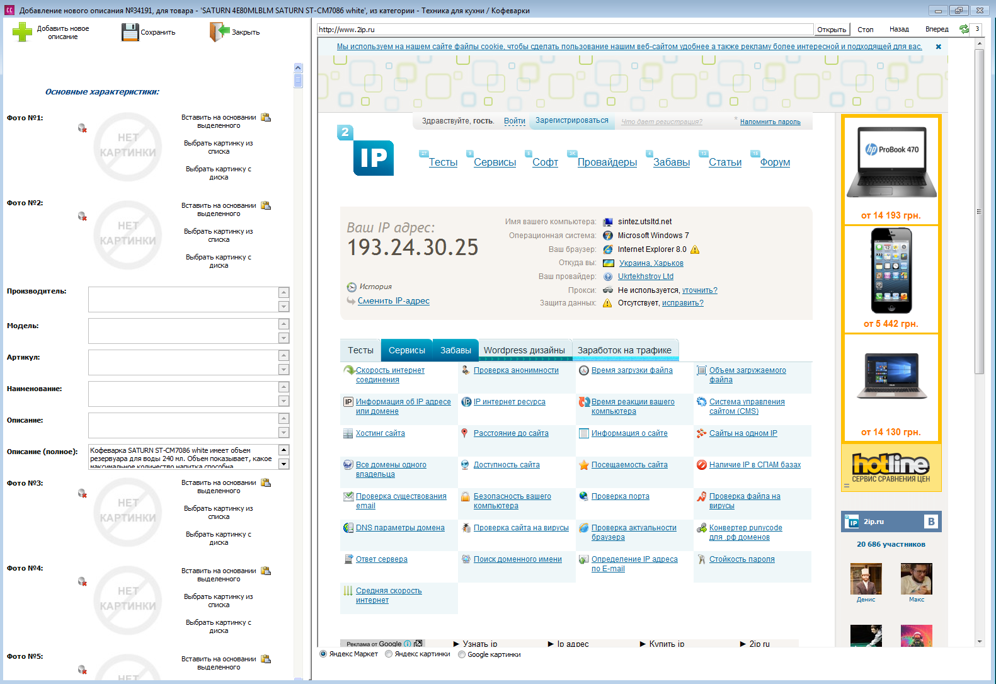Image resolution: width=996 pixels, height=684 pixels.
Task: Click the Безопасность вашего компьютера lock icon
Action: pos(466,496)
